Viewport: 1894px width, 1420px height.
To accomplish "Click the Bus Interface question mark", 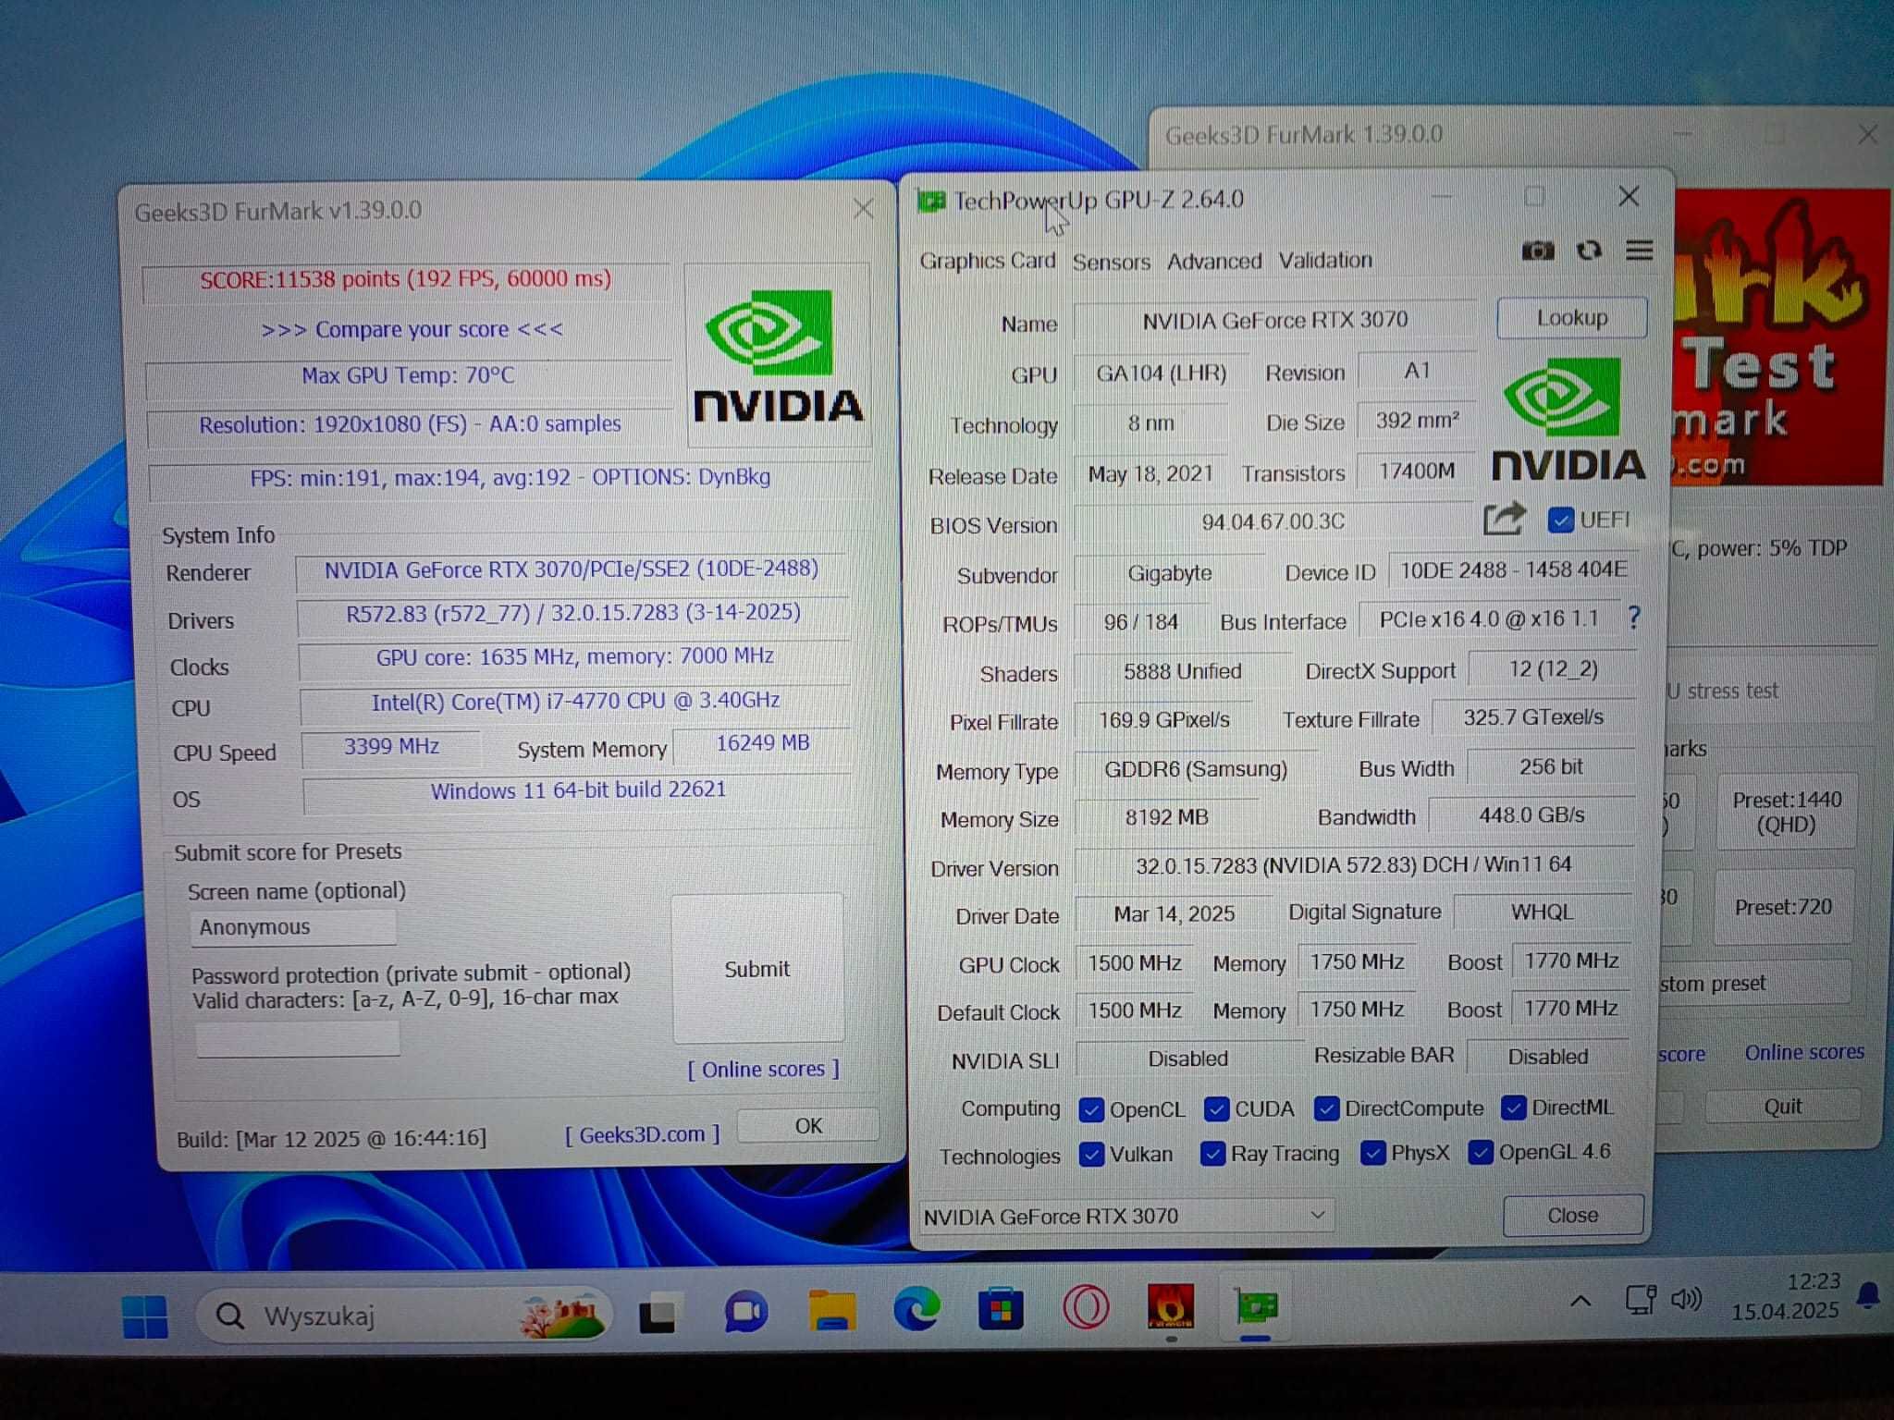I will [x=1634, y=618].
